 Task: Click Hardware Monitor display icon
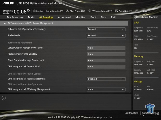135,17
